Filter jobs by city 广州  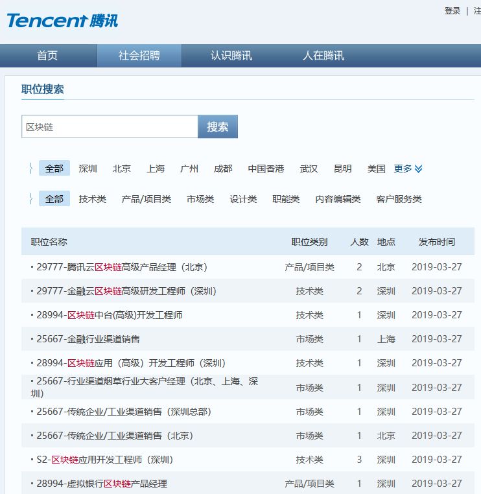pos(189,169)
